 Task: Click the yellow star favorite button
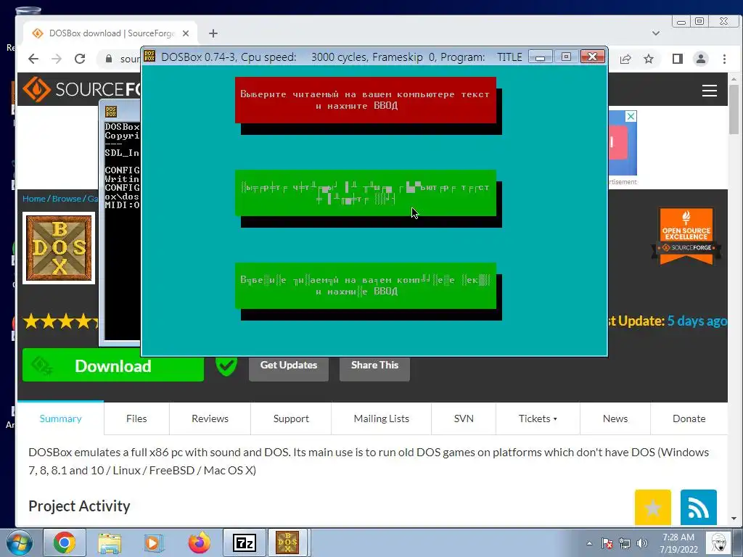point(652,507)
